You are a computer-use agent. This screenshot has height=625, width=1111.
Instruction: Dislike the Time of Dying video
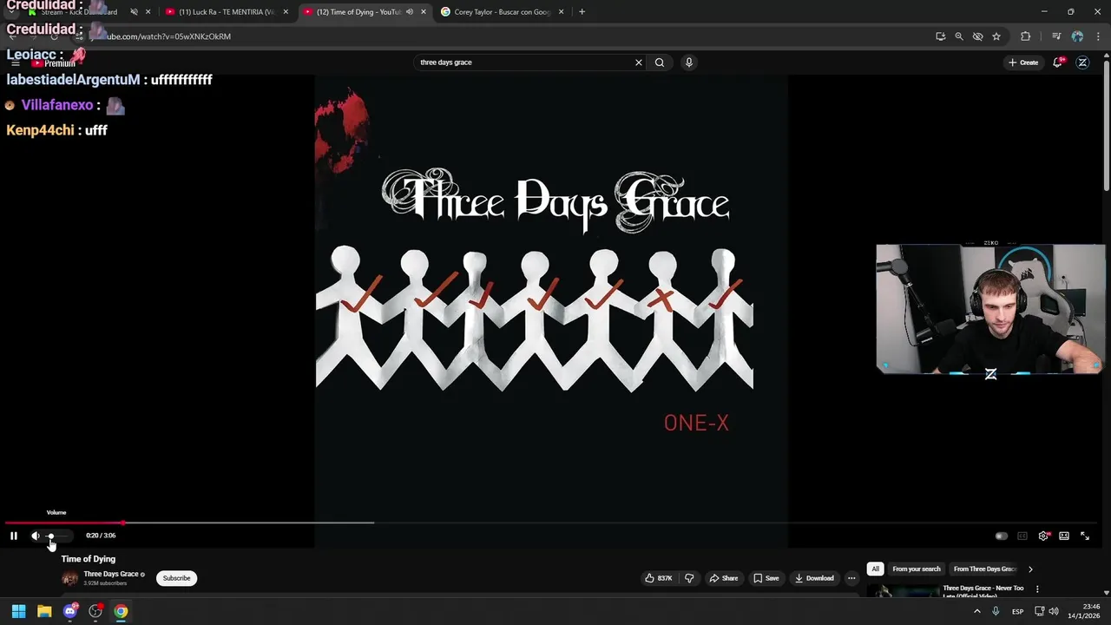(x=689, y=578)
